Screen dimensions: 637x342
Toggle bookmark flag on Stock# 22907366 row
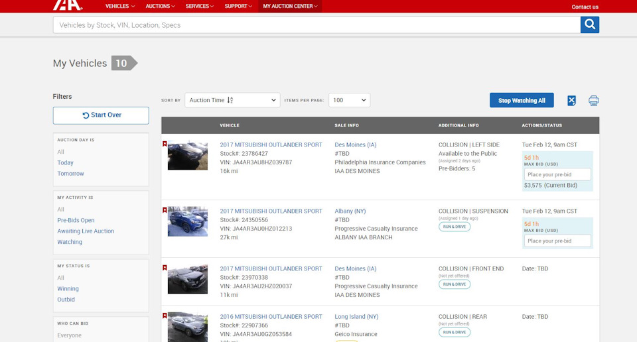pyautogui.click(x=165, y=315)
